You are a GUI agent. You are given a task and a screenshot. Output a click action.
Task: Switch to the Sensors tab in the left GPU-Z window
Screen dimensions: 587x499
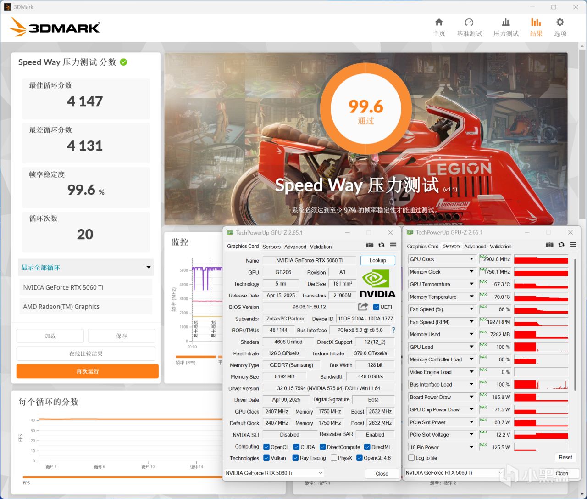pyautogui.click(x=271, y=247)
